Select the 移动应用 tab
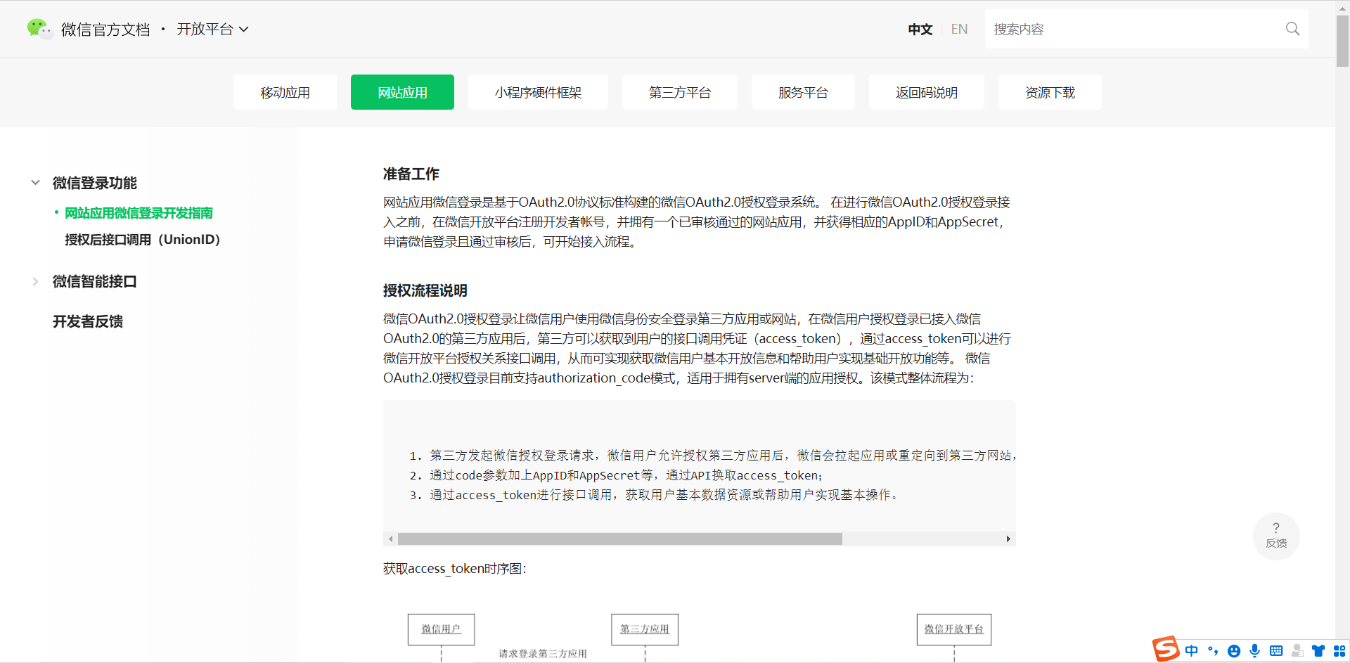The height and width of the screenshot is (663, 1350). pyautogui.click(x=285, y=92)
